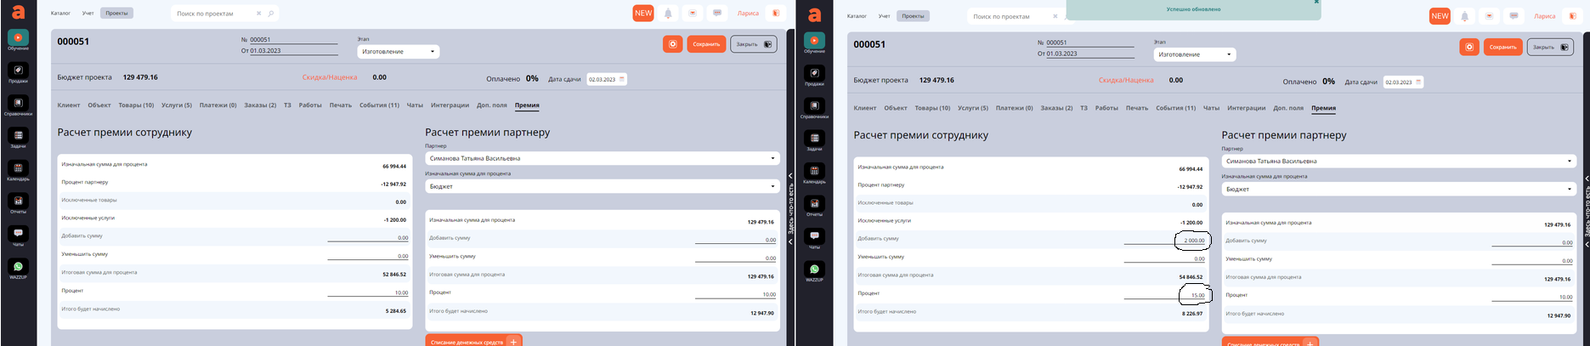Open "События (11)" tab in the right window
The height and width of the screenshot is (346, 1590).
point(1175,108)
